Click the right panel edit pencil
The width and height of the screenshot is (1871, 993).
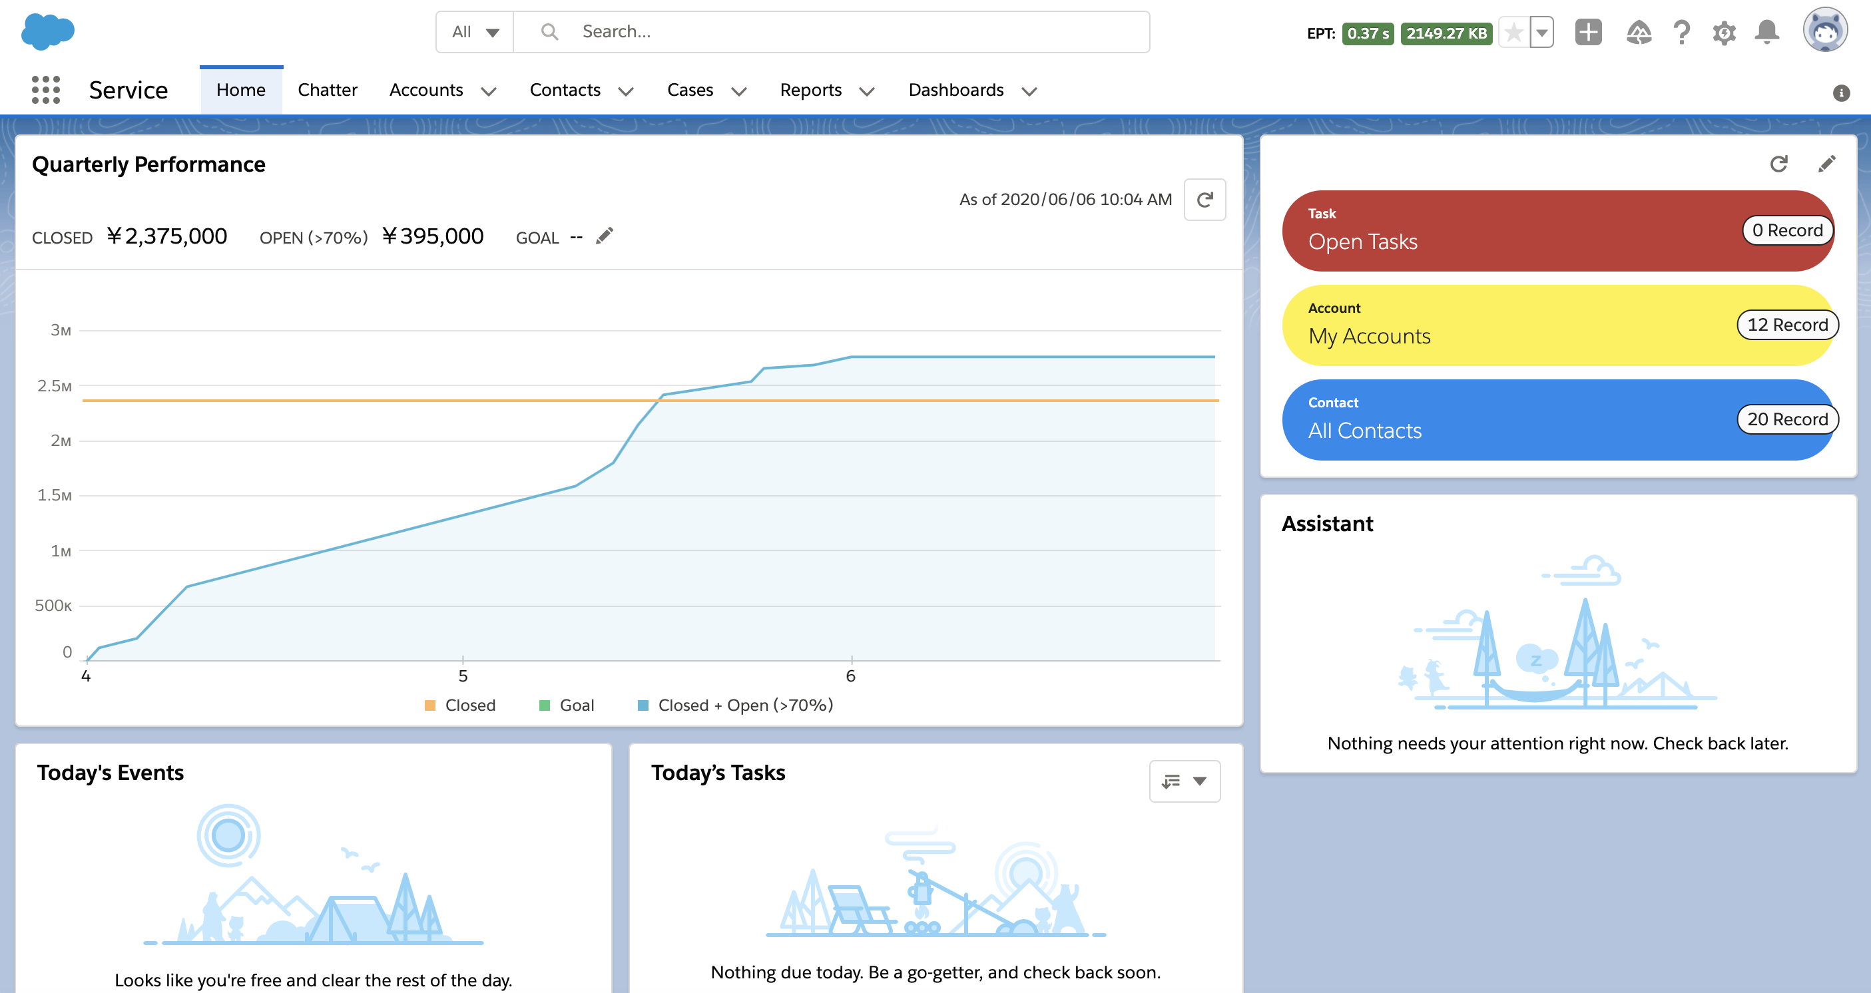(1826, 164)
